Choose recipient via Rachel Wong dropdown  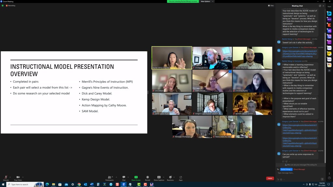(286, 169)
